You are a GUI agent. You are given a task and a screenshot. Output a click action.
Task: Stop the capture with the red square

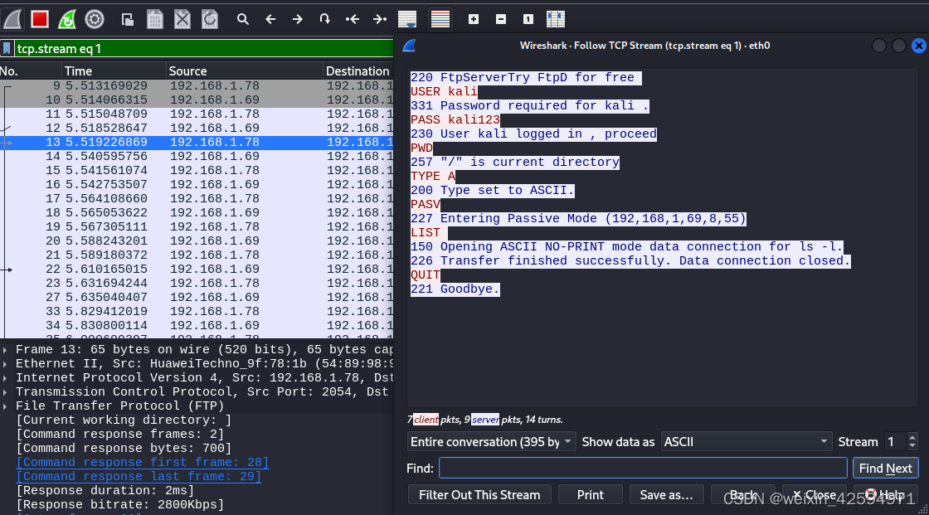(x=40, y=20)
